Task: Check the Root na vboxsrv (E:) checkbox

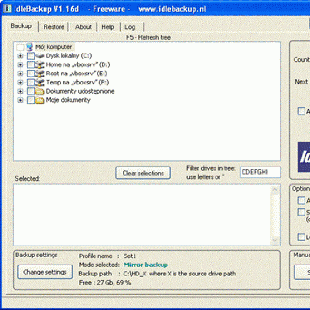Action: point(31,74)
